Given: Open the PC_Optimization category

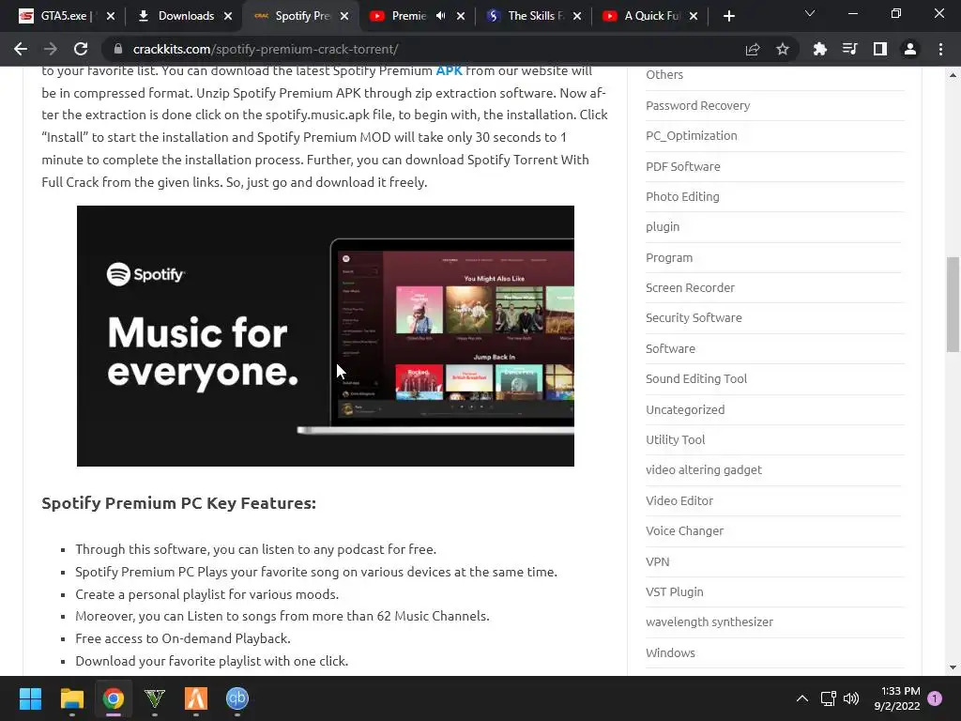Looking at the screenshot, I should tap(692, 135).
